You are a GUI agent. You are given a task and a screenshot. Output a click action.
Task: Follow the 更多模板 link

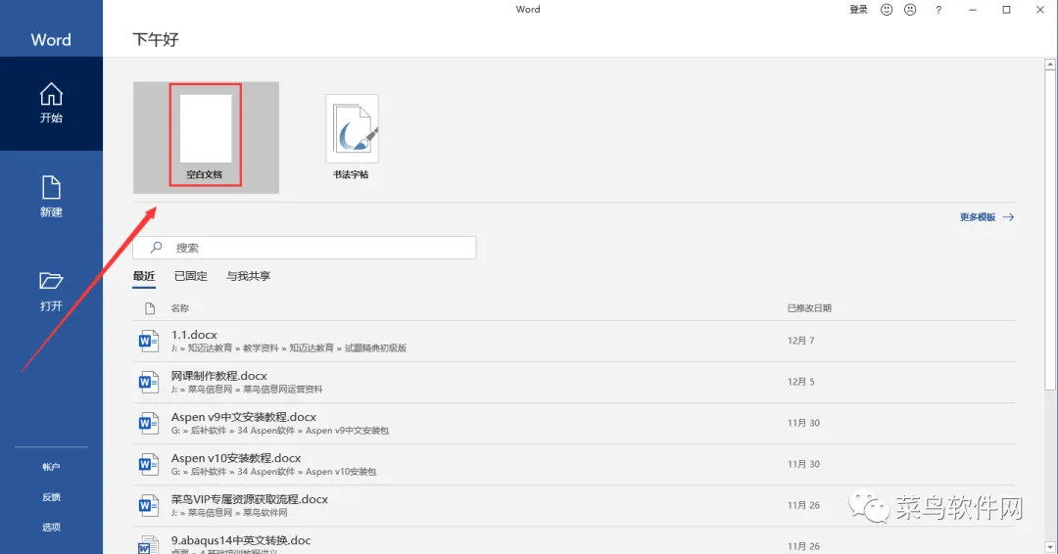point(978,217)
